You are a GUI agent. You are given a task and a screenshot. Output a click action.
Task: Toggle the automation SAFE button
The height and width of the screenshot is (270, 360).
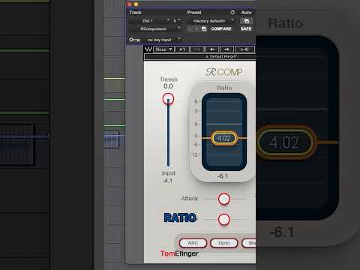coord(246,28)
